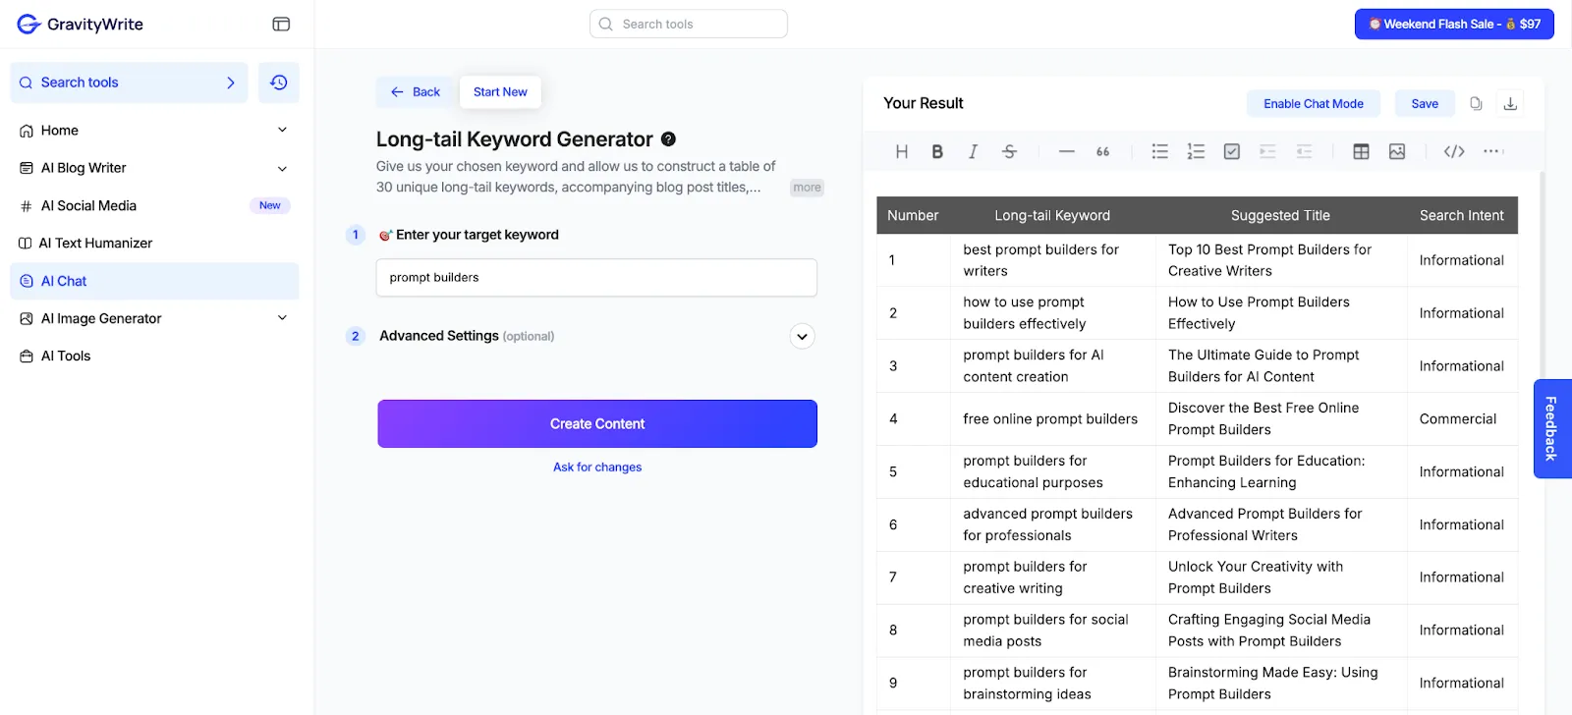Expand the Advanced Settings section
This screenshot has height=715, width=1572.
click(803, 337)
